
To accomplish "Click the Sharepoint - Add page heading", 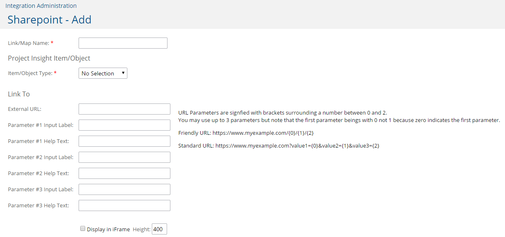I will [x=49, y=20].
